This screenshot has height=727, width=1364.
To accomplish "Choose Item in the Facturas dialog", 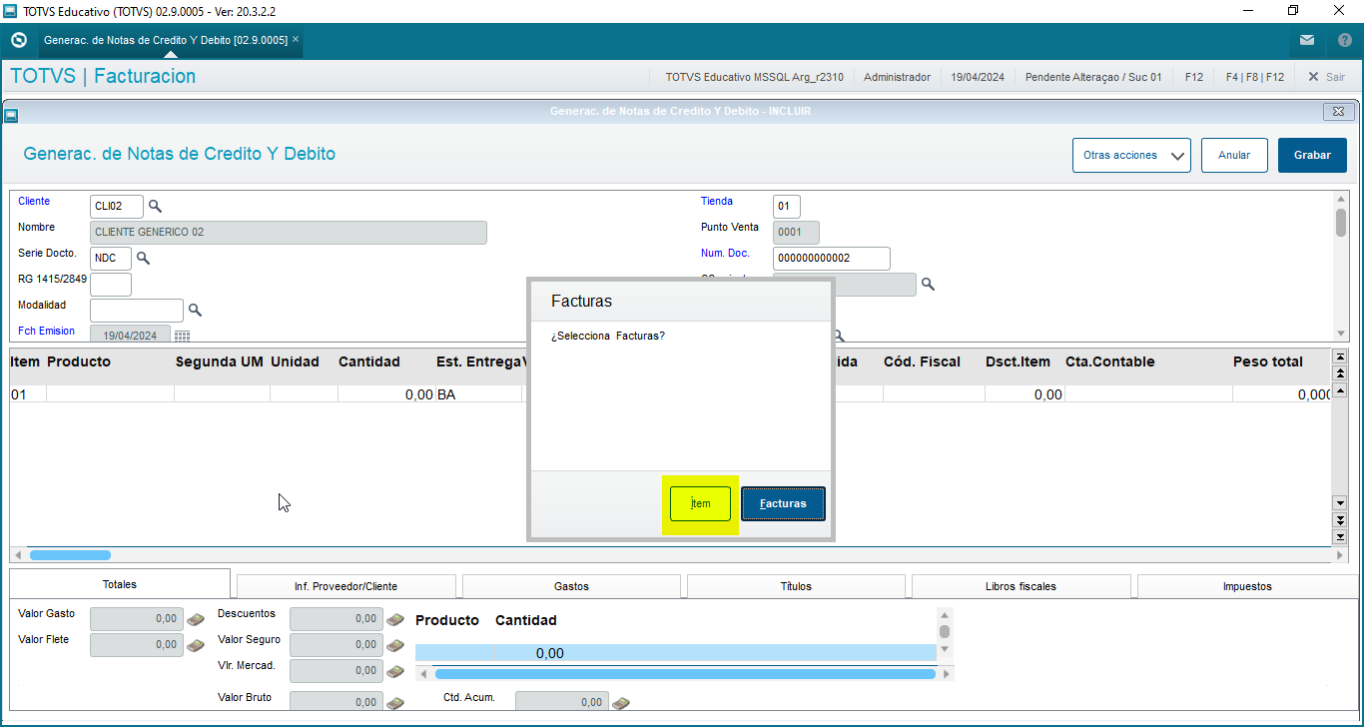I will (x=700, y=503).
